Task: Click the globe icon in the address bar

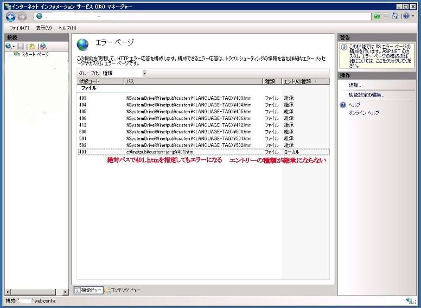Action: point(40,16)
